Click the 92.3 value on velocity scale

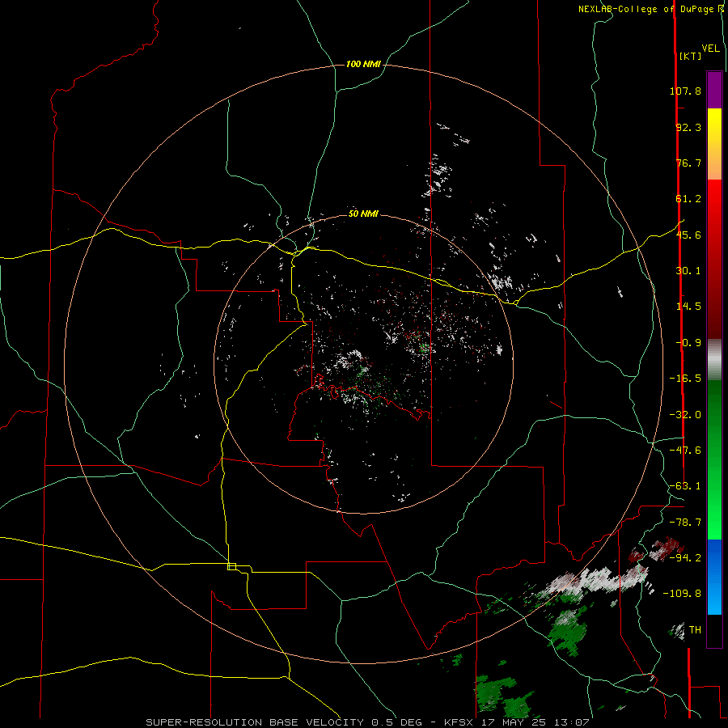point(688,127)
